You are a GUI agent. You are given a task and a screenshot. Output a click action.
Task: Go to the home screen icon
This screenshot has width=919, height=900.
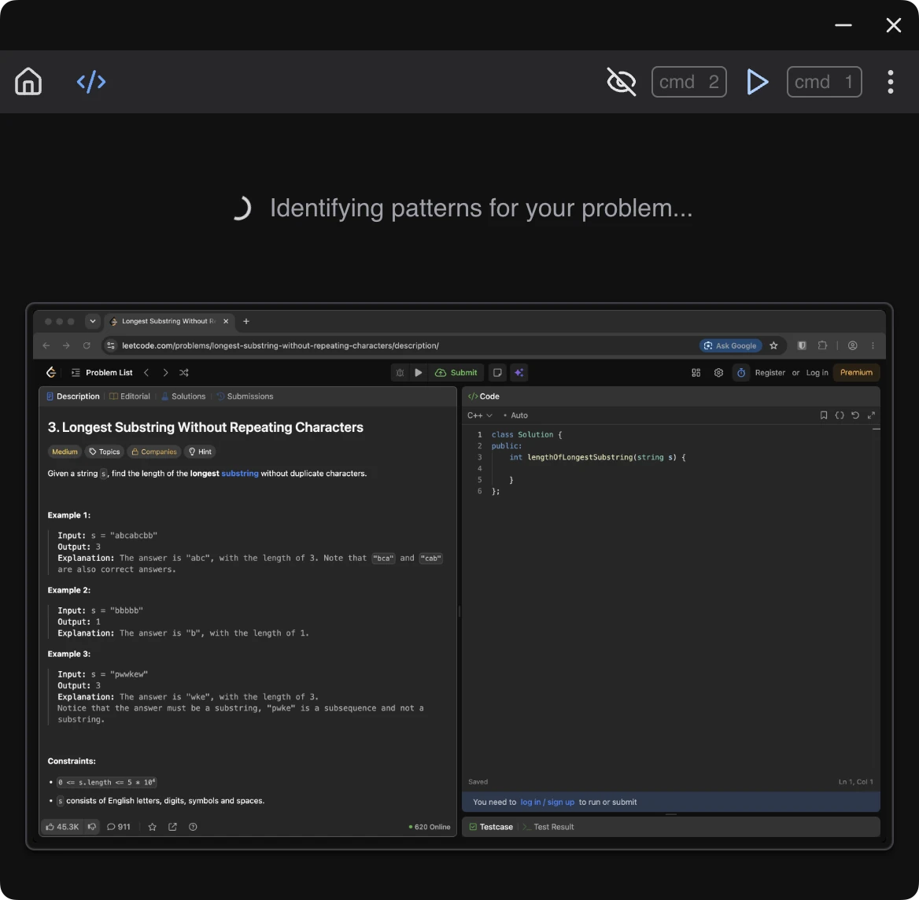coord(28,82)
